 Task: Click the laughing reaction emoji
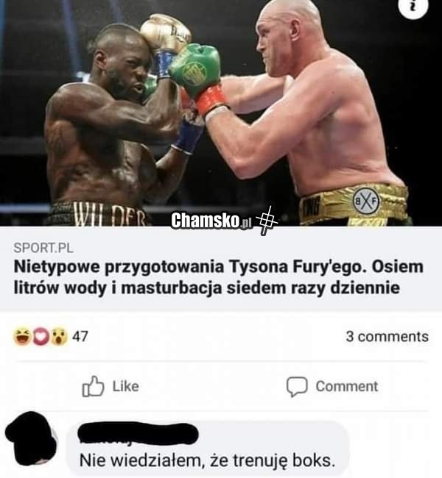(21, 337)
